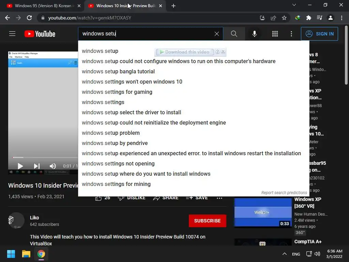Click the address bar URL

click(x=90, y=18)
